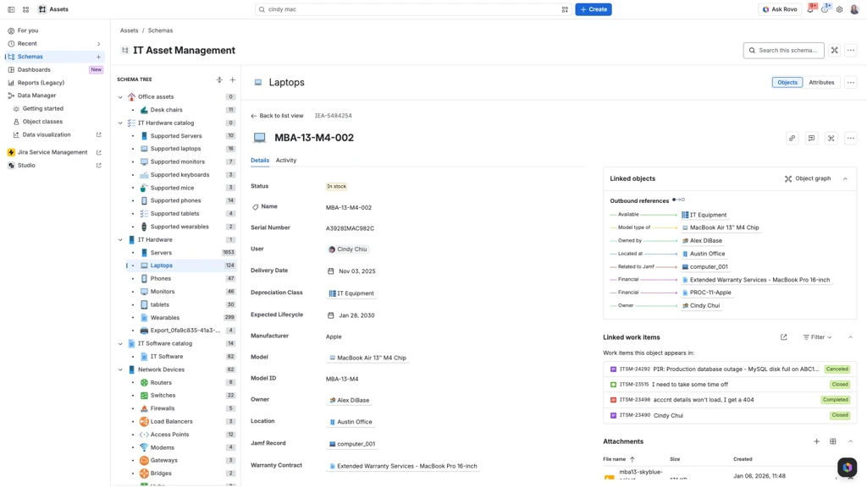Image resolution: width=867 pixels, height=487 pixels.
Task: Click the collapse-all icon in schema tree
Action: pyautogui.click(x=219, y=80)
